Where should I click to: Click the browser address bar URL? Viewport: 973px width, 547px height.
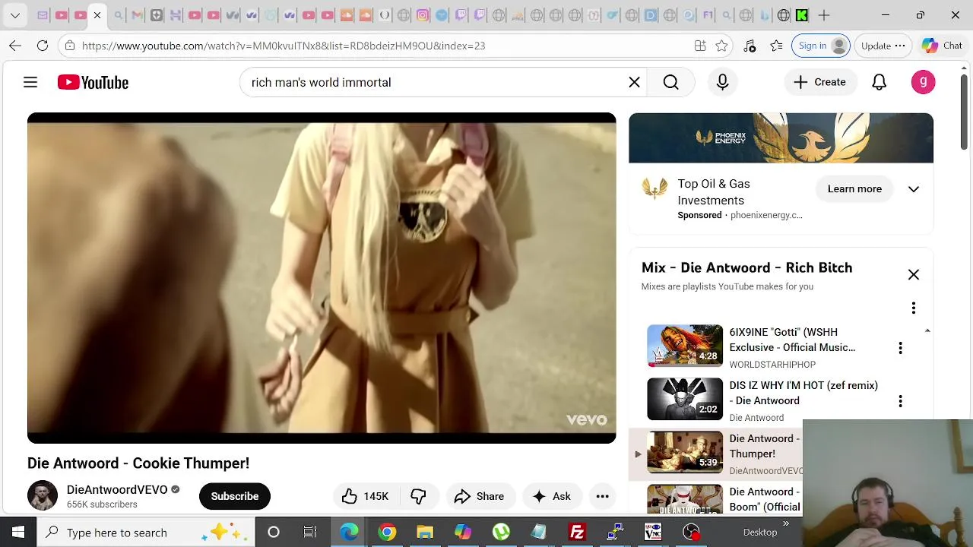tap(284, 46)
